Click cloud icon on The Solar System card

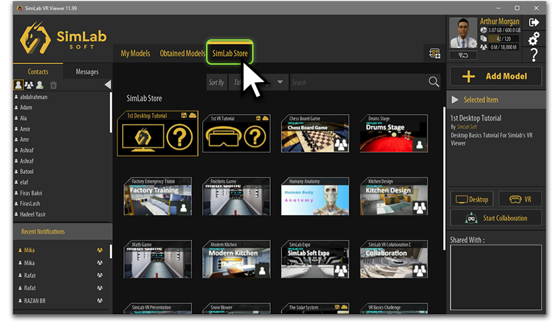[x=344, y=307]
